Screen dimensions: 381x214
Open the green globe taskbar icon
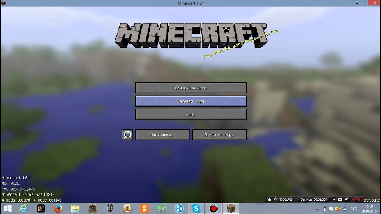[x=162, y=208]
